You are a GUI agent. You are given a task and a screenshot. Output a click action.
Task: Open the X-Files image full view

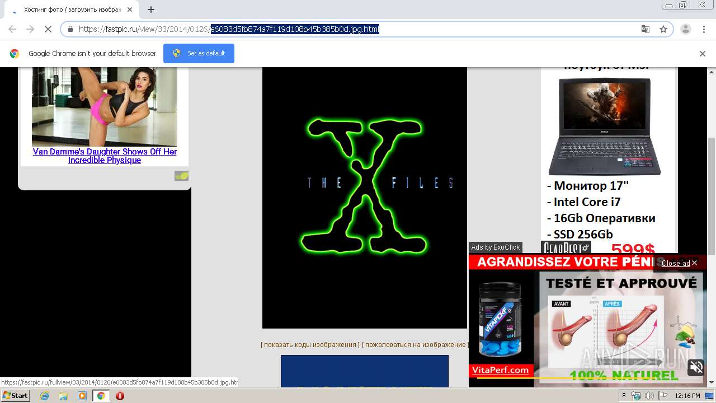coord(365,198)
